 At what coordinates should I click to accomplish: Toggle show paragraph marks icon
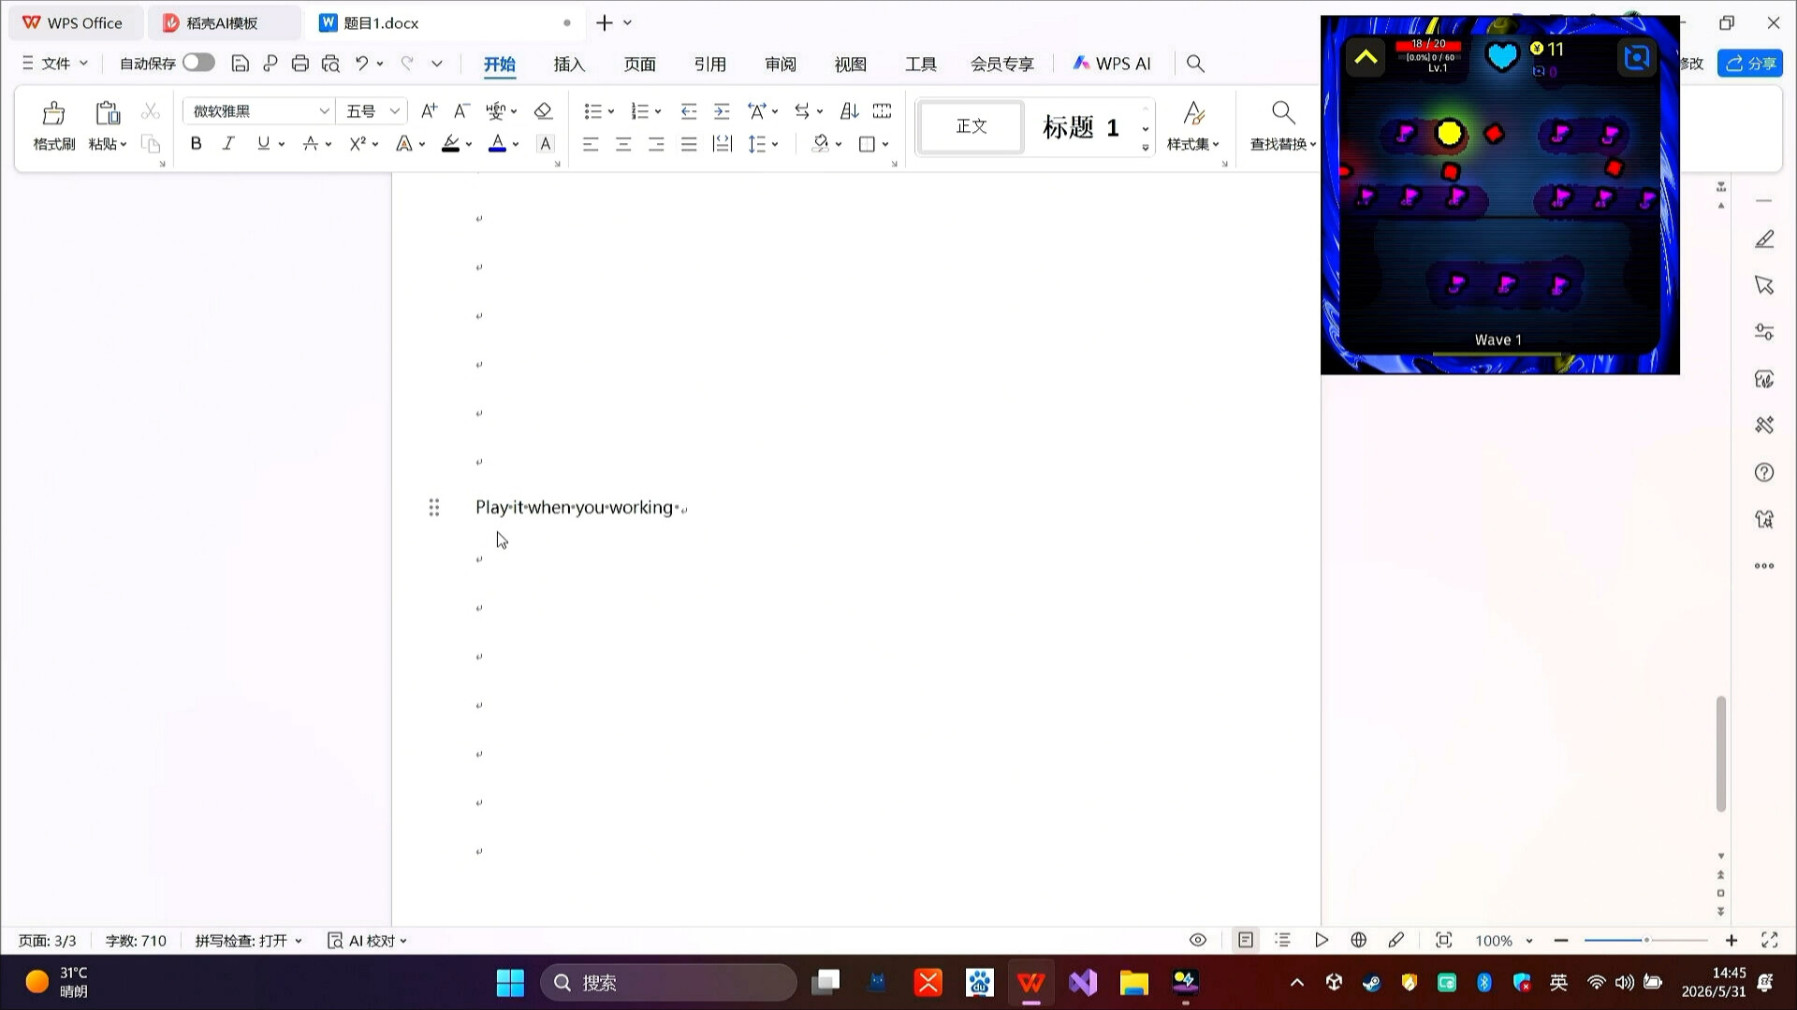[801, 111]
